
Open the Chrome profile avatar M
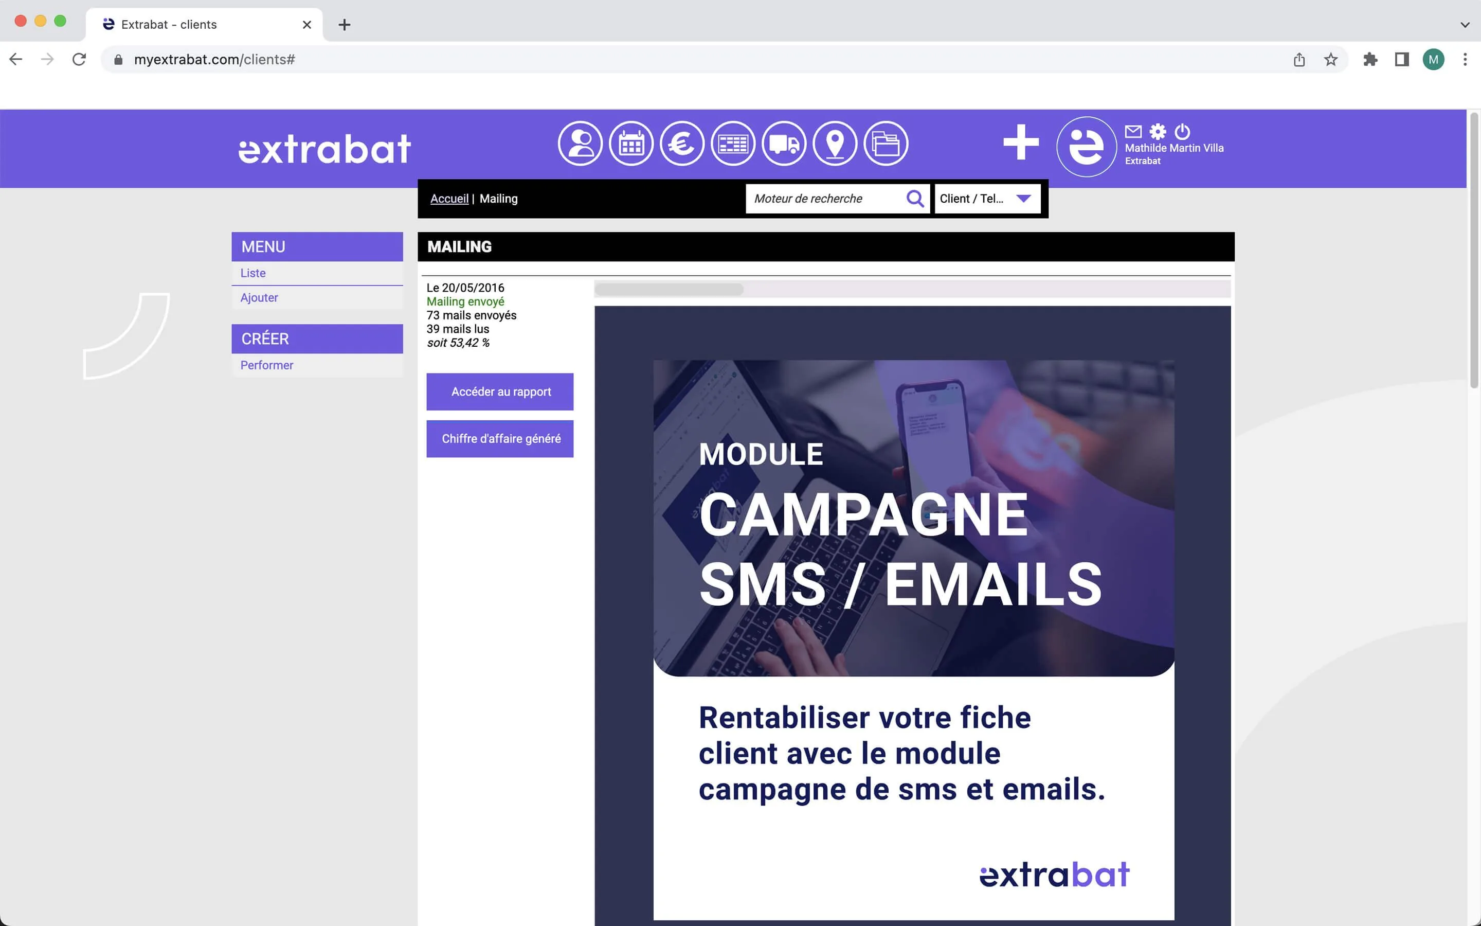[x=1433, y=59]
